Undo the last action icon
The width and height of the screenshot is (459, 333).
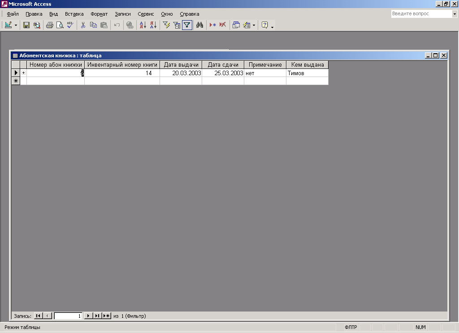pos(117,25)
